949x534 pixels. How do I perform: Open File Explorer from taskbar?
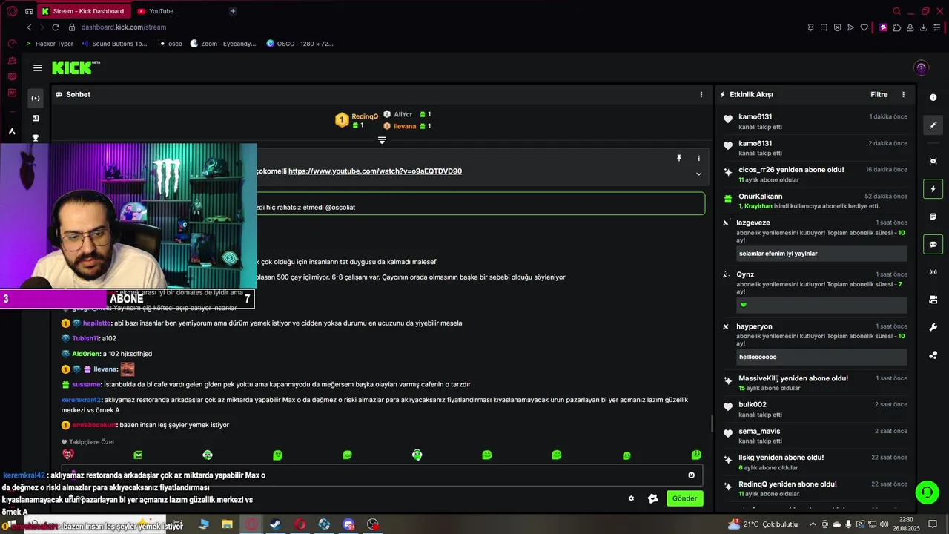click(x=228, y=524)
